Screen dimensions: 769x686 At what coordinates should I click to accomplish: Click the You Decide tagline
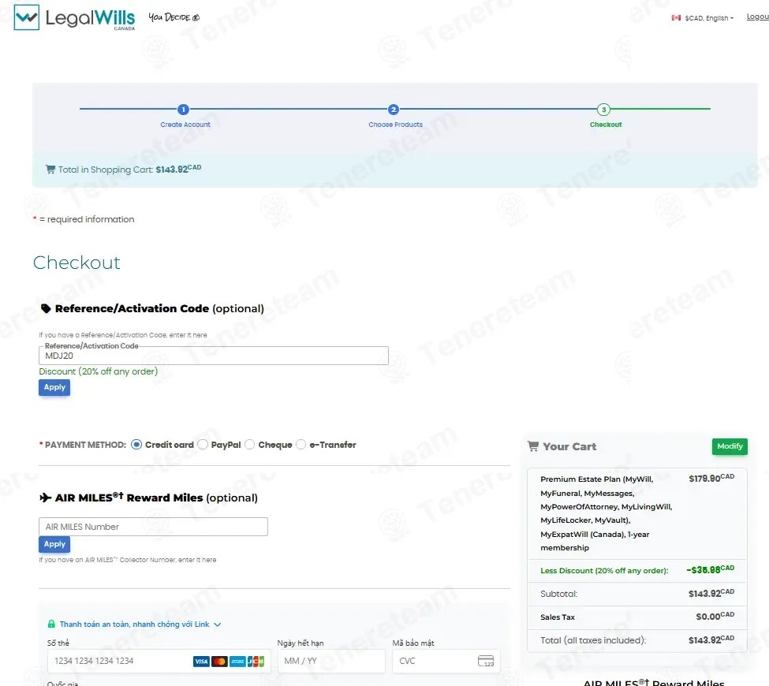coord(174,17)
